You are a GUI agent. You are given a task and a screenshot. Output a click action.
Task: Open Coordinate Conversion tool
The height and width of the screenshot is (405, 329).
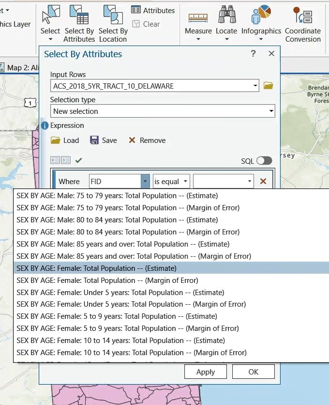point(303,24)
